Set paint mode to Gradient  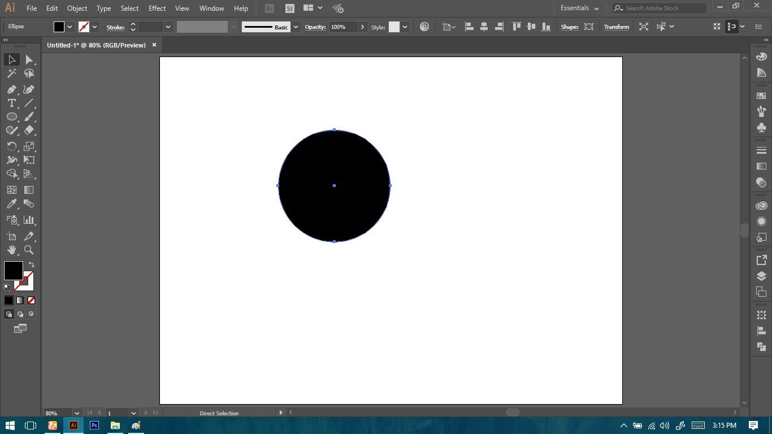[x=20, y=301]
